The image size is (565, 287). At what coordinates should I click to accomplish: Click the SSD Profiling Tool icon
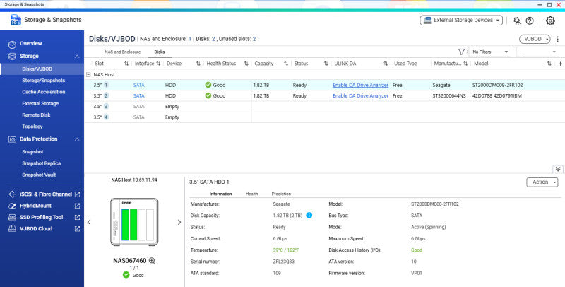pos(12,218)
